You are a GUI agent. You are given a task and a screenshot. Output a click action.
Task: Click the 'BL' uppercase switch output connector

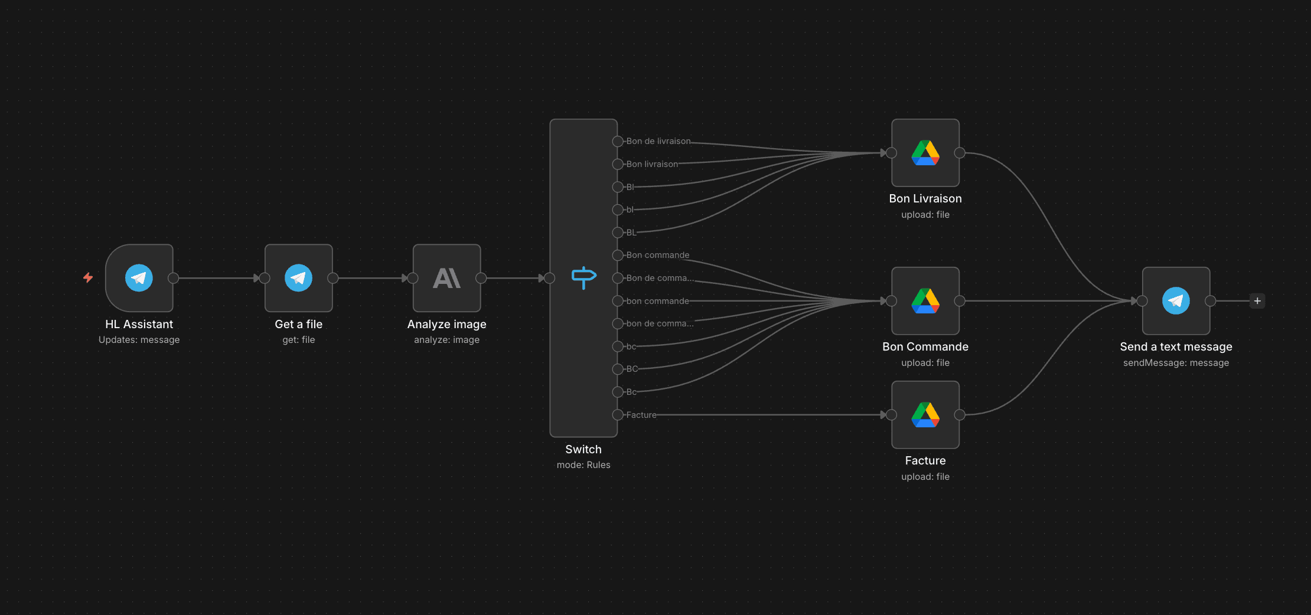tap(618, 233)
